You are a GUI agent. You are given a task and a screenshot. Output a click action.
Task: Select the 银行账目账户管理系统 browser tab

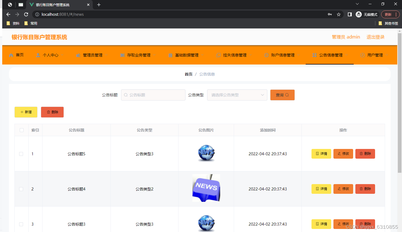click(59, 5)
